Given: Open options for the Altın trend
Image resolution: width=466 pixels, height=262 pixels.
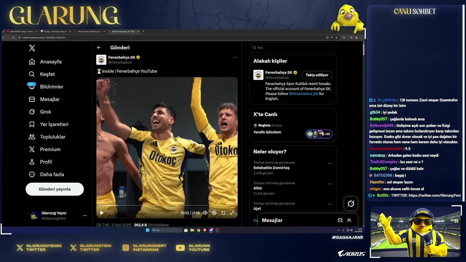Looking at the screenshot, I should point(330,184).
